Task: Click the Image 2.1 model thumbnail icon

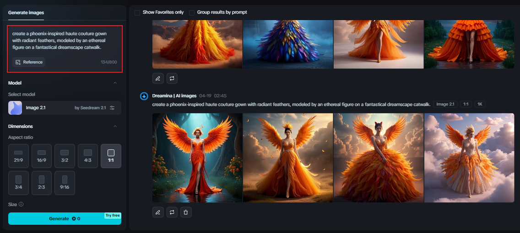Action: pos(15,108)
